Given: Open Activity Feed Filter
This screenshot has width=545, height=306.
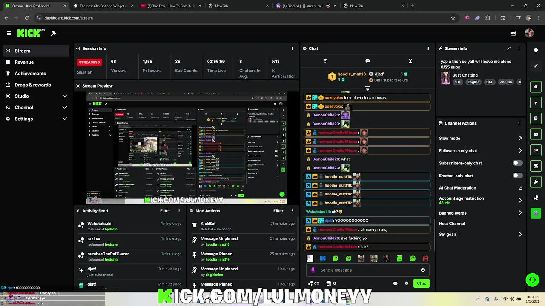Looking at the screenshot, I should point(165,211).
